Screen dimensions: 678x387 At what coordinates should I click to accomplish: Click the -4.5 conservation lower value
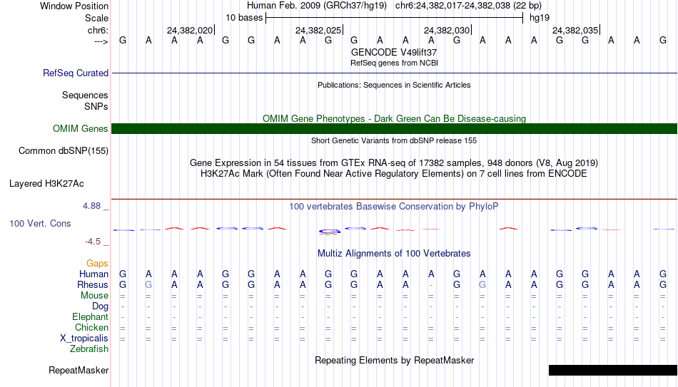tap(93, 242)
